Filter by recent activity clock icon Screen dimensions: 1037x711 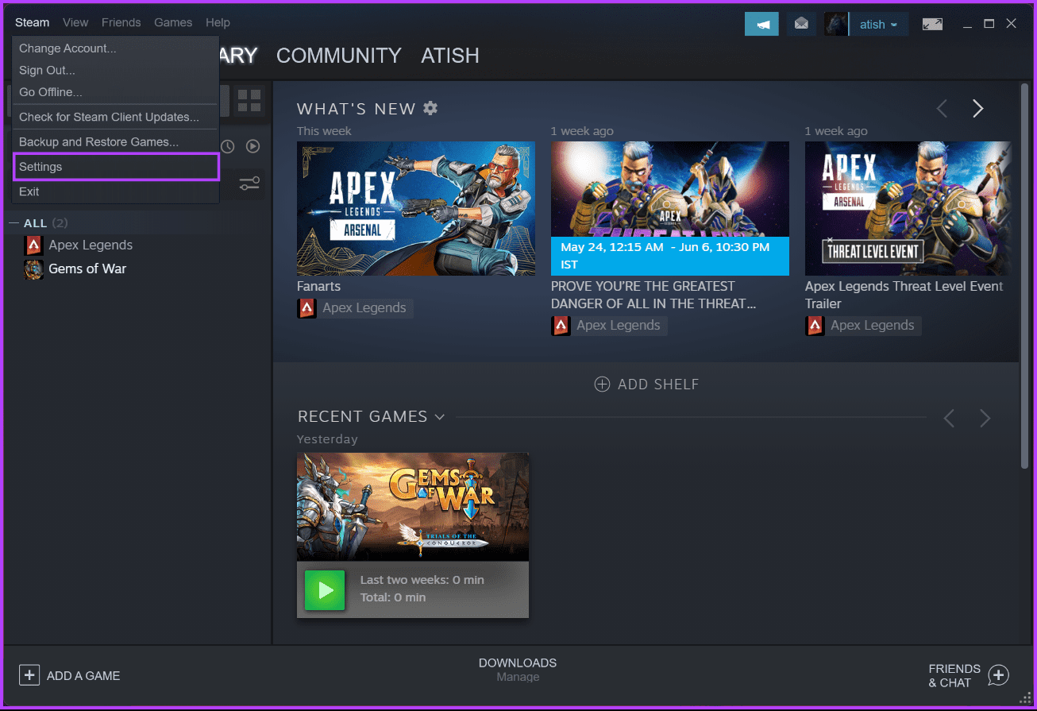(228, 146)
